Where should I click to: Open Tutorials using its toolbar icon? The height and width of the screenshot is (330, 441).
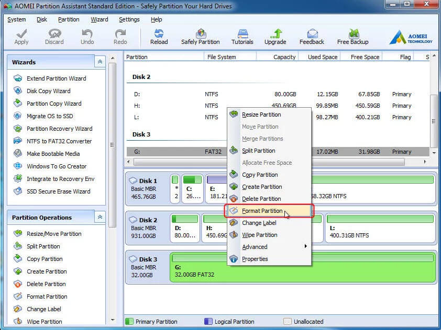(x=242, y=36)
